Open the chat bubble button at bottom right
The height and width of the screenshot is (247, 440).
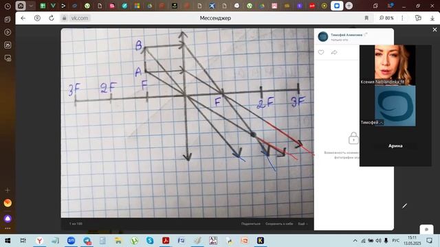[x=426, y=229]
